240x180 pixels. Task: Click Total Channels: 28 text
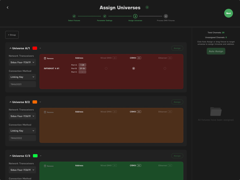pos(216,33)
